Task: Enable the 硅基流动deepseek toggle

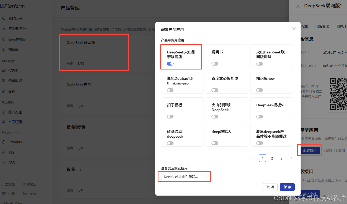Action: [170, 143]
